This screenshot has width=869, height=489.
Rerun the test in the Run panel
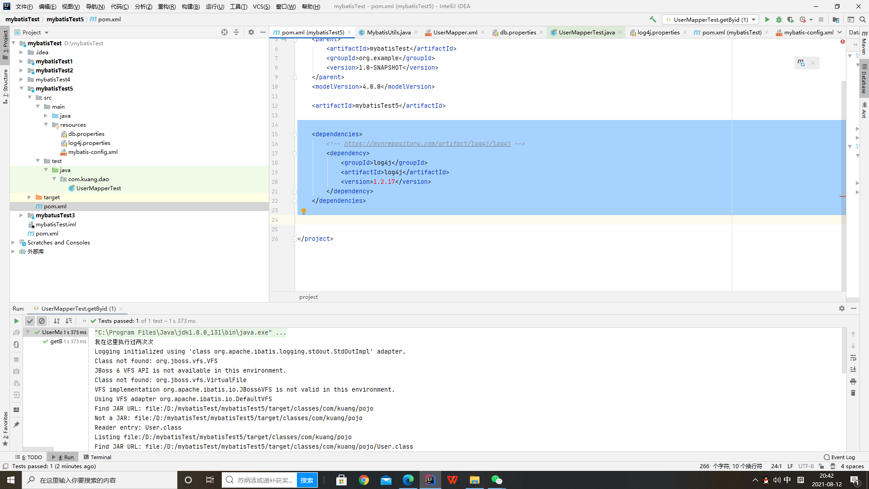point(16,321)
